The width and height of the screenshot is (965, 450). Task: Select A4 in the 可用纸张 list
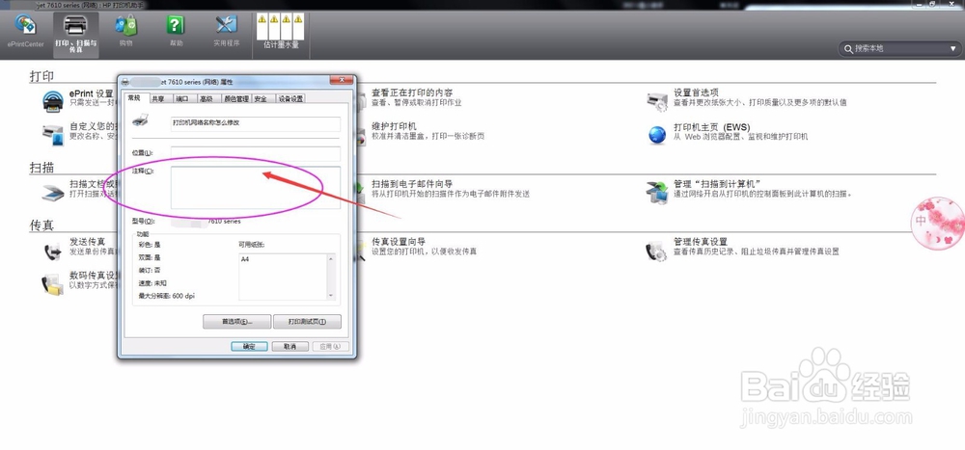pos(245,259)
